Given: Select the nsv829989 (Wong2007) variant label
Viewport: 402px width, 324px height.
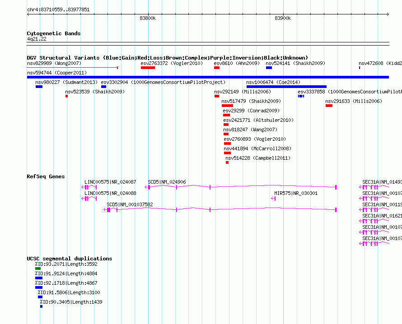Looking at the screenshot, I should point(54,63).
